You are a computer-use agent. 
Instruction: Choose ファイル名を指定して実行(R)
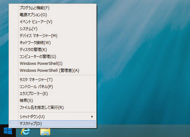[x=53, y=108]
